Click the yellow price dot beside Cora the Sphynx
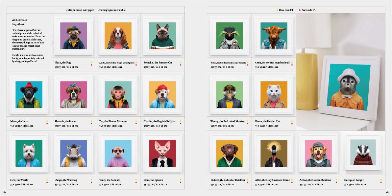Viewport: 392px width, 196px height. [180, 180]
